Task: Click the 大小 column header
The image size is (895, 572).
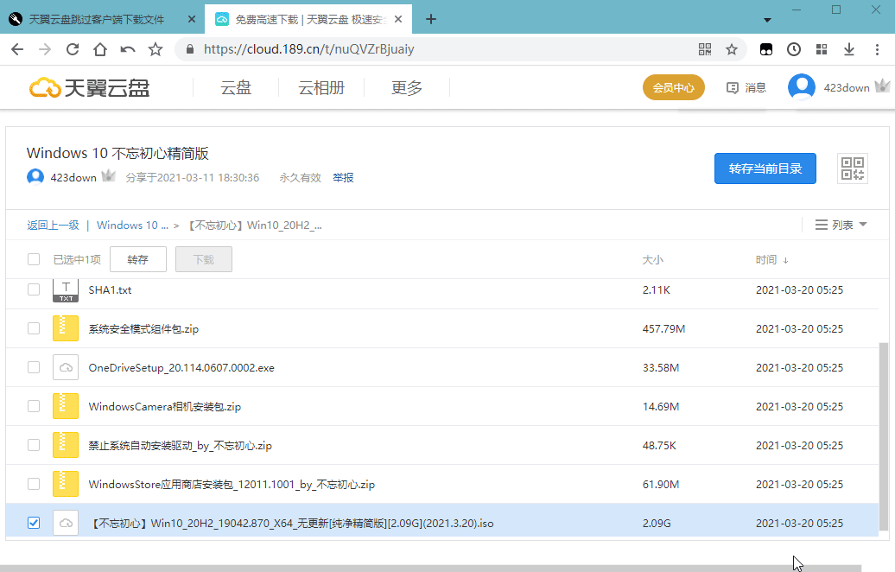Action: pos(653,260)
